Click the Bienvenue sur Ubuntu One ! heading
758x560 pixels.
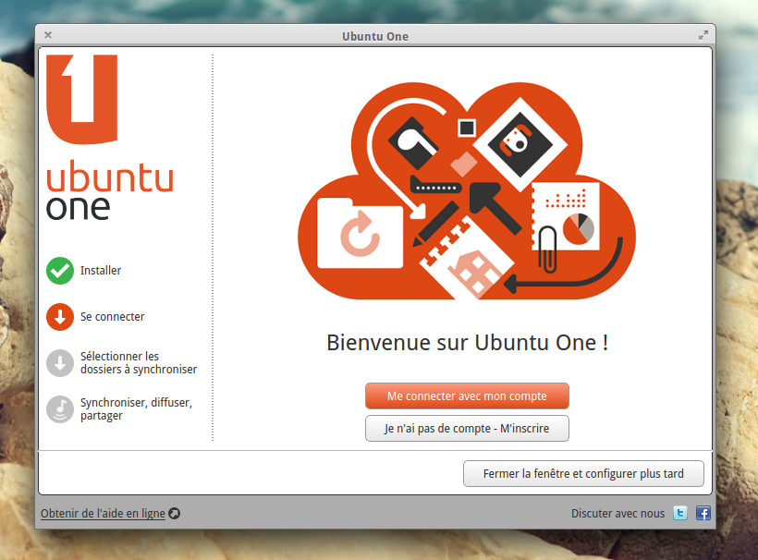[468, 343]
